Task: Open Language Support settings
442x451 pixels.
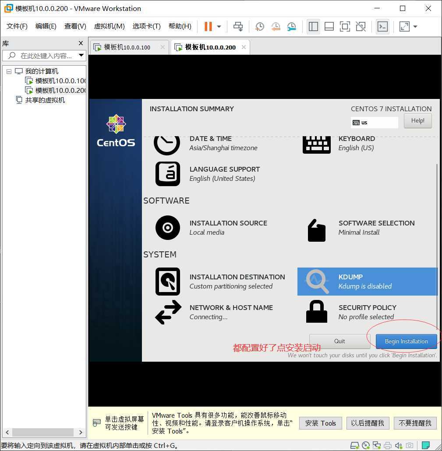Action: click(x=208, y=174)
